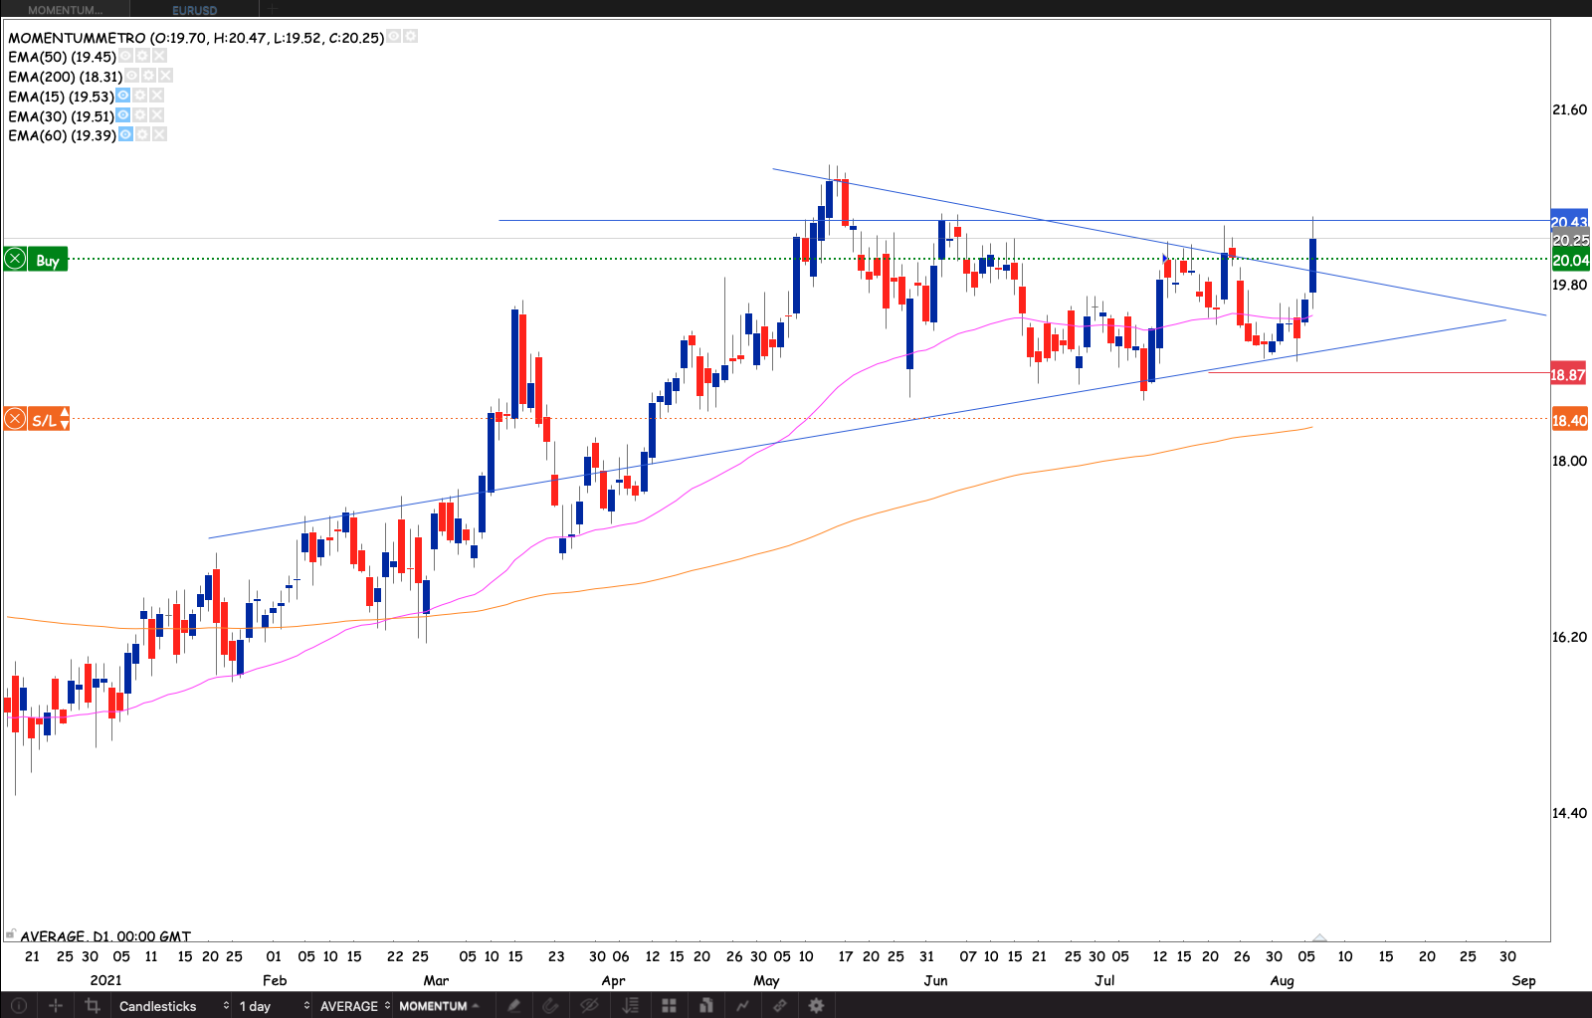Image resolution: width=1592 pixels, height=1018 pixels.
Task: Click the indicators line-chart icon in toolbar
Action: [x=742, y=1006]
